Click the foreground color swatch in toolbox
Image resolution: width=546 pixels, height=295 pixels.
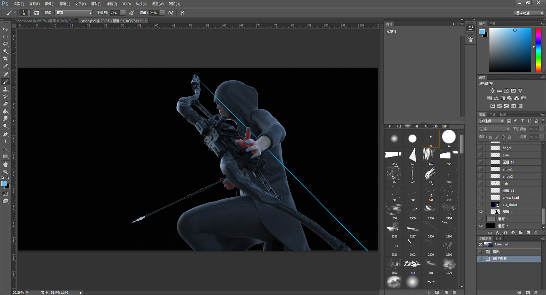(x=4, y=184)
